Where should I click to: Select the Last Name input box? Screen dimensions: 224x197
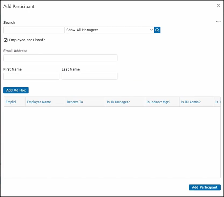pyautogui.click(x=89, y=76)
